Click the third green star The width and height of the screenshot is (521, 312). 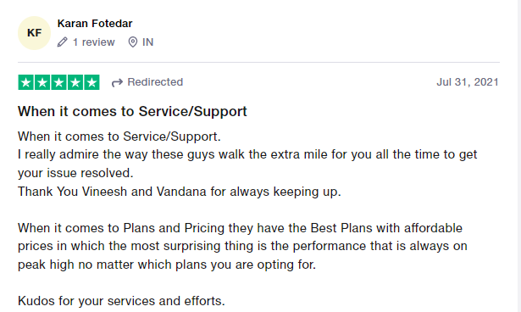[58, 82]
